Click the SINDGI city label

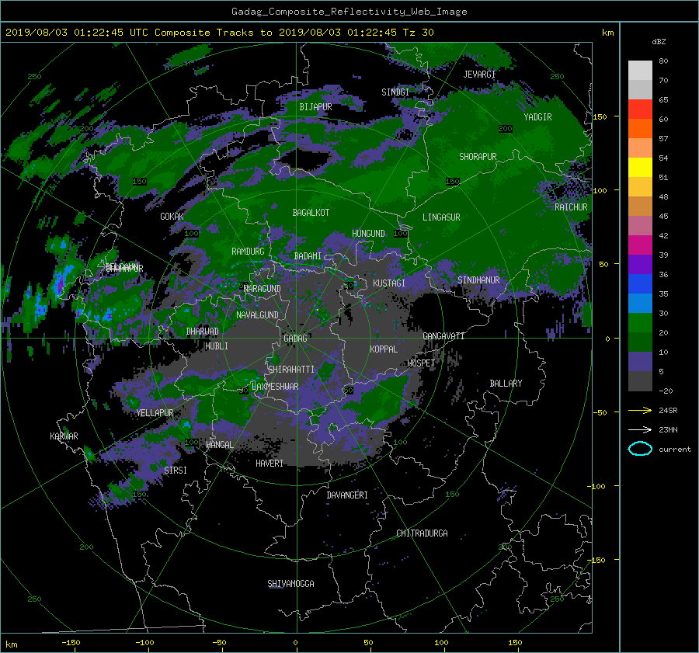(x=395, y=92)
